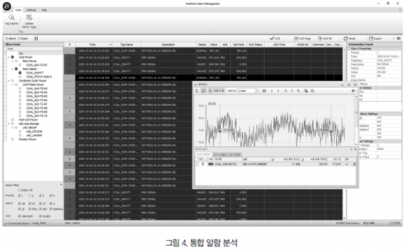The width and height of the screenshot is (405, 249).
Task: Remove COAL_SCB tag row with X icon
Action: [x=354, y=164]
